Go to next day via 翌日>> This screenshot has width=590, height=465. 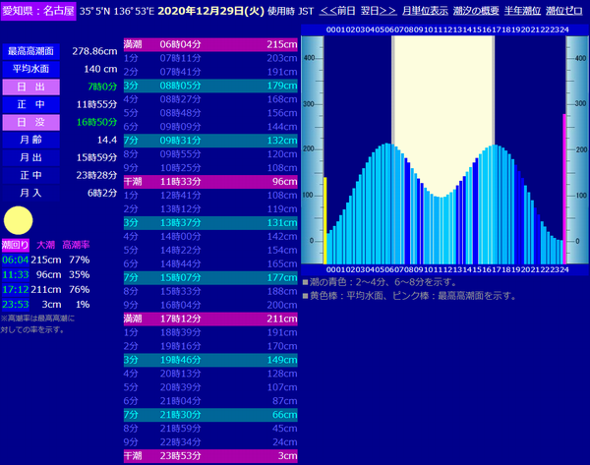click(x=379, y=11)
